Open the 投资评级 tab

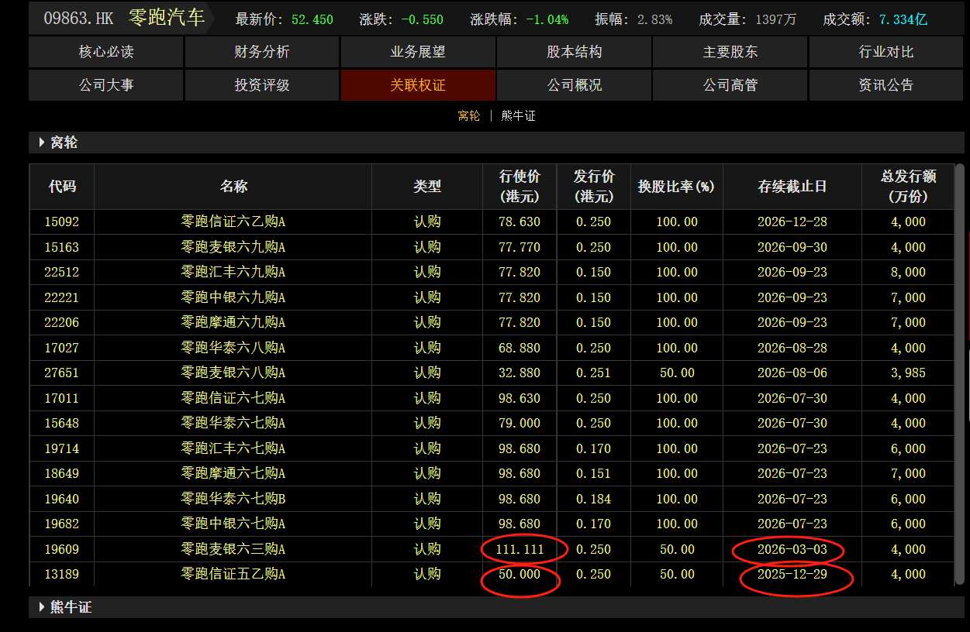(x=262, y=85)
